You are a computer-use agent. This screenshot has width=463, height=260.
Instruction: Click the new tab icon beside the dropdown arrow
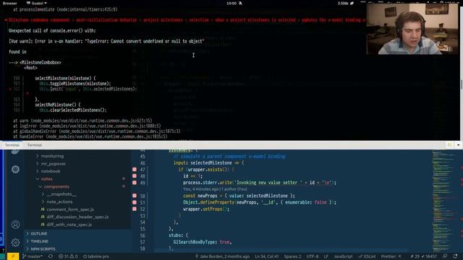coord(450,145)
